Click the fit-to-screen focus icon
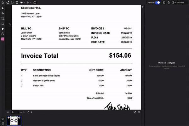189x126 pixels. [x=135, y=112]
